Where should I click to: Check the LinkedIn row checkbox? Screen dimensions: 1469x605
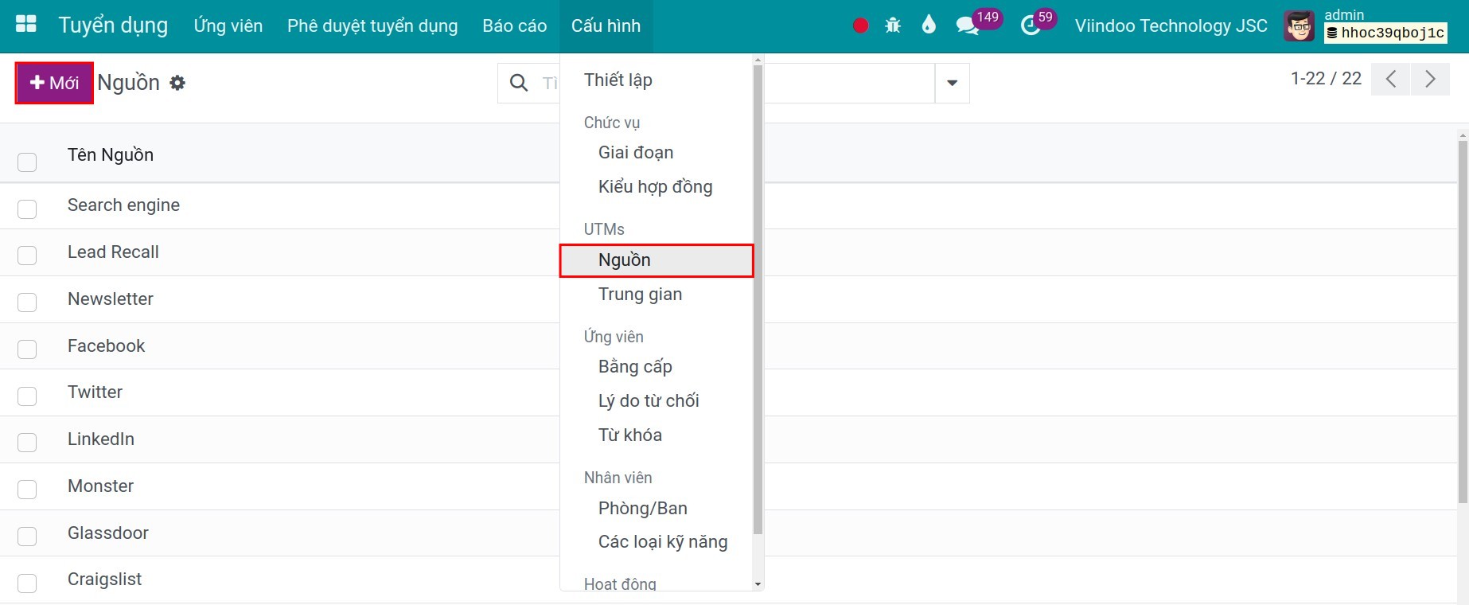pyautogui.click(x=27, y=443)
